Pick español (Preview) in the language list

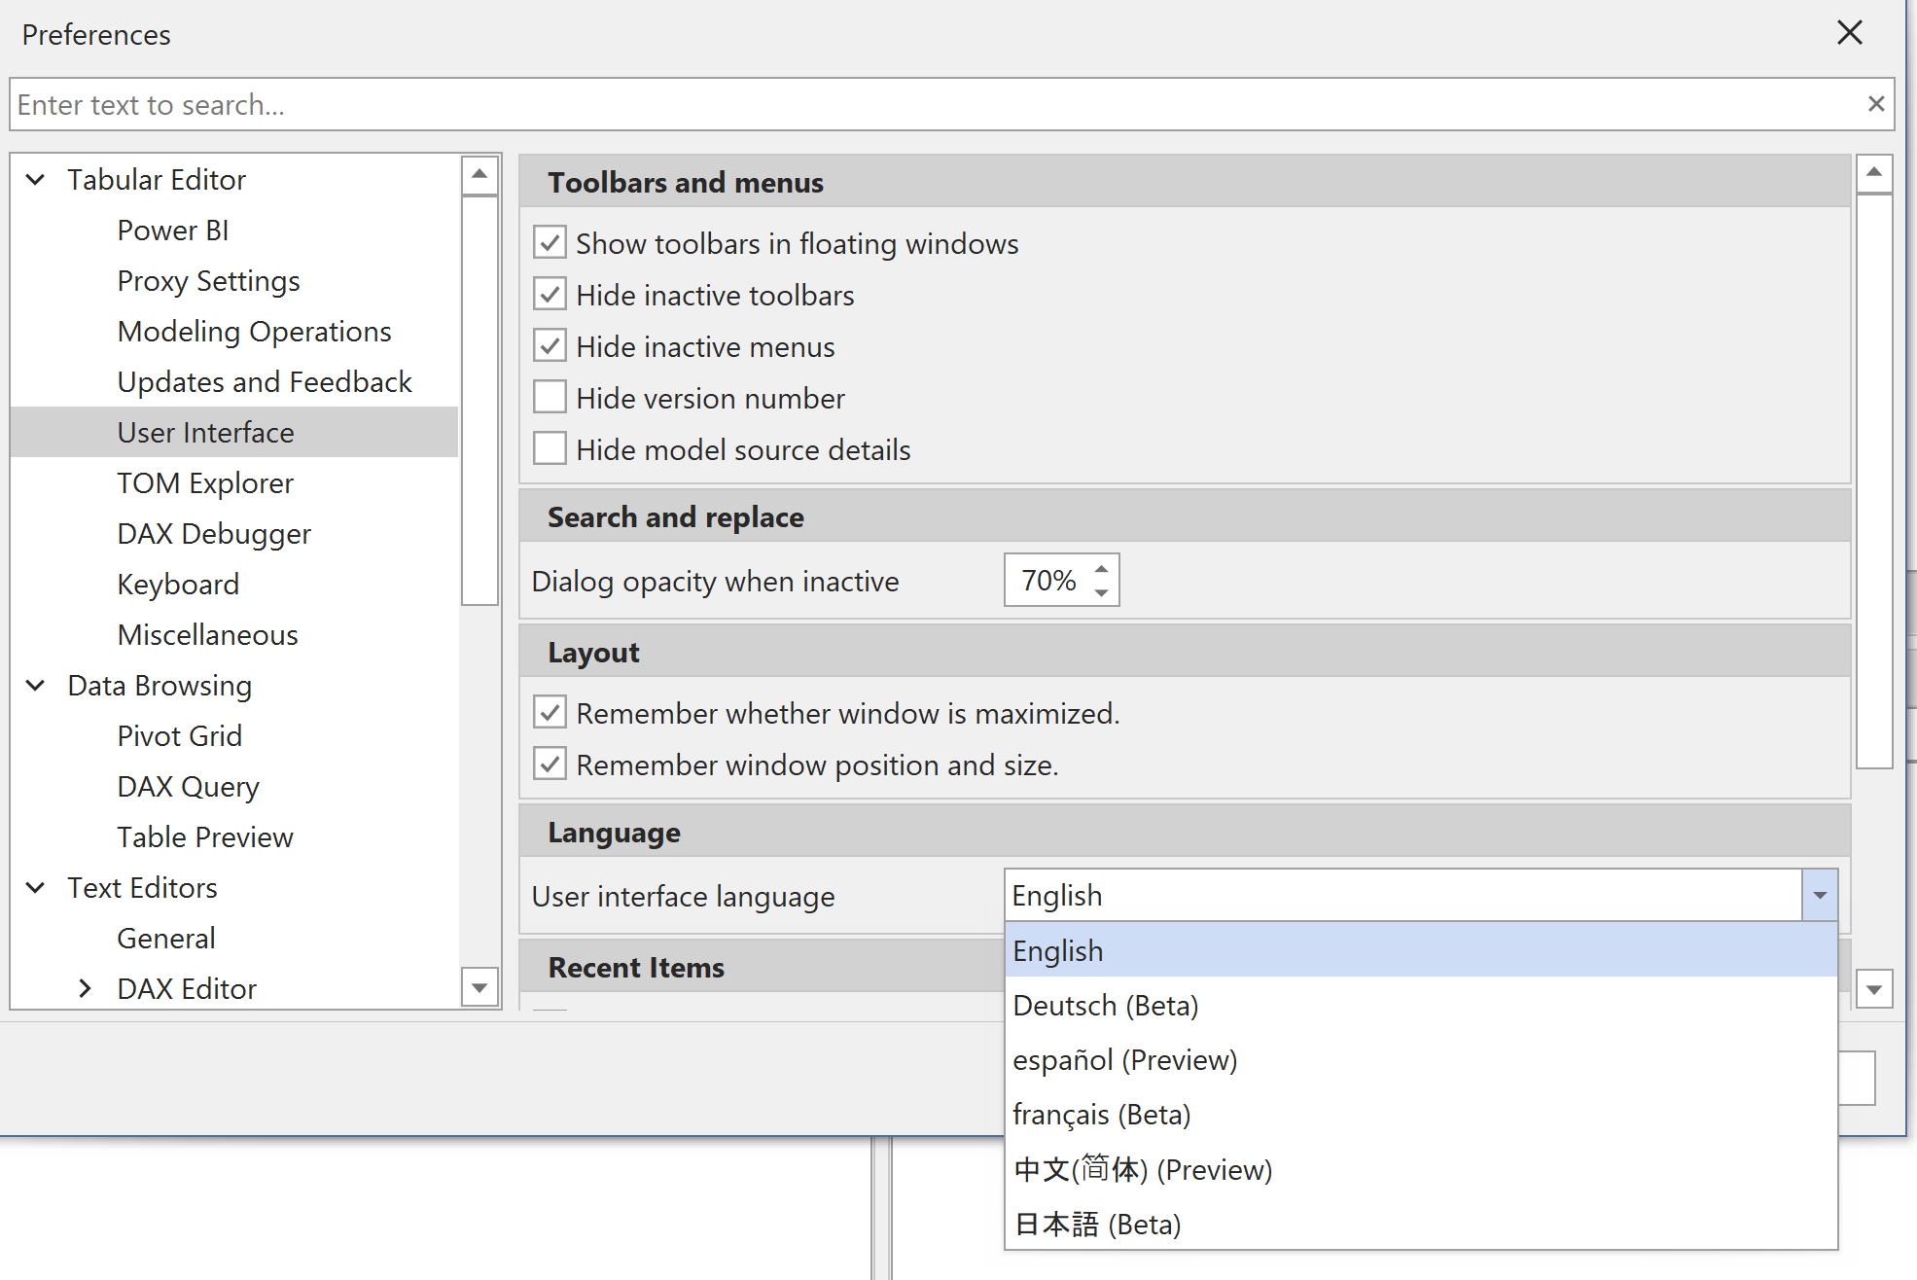[1124, 1059]
